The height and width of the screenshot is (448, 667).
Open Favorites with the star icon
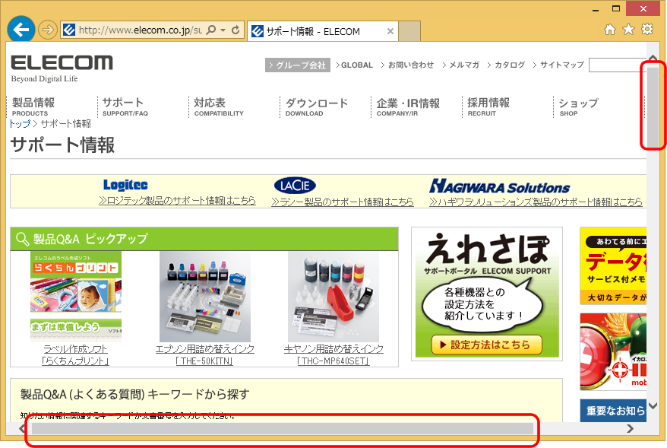[628, 30]
